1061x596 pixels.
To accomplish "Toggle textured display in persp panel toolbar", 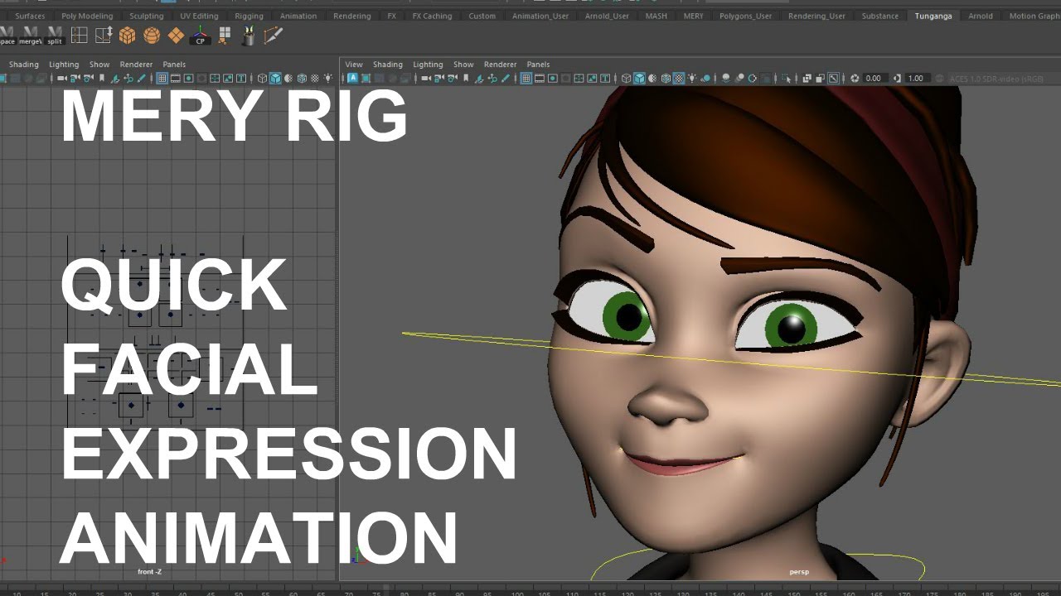I will click(679, 79).
